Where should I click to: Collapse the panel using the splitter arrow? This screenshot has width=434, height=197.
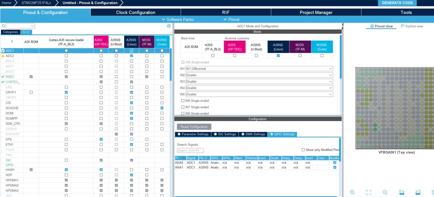pos(343,25)
